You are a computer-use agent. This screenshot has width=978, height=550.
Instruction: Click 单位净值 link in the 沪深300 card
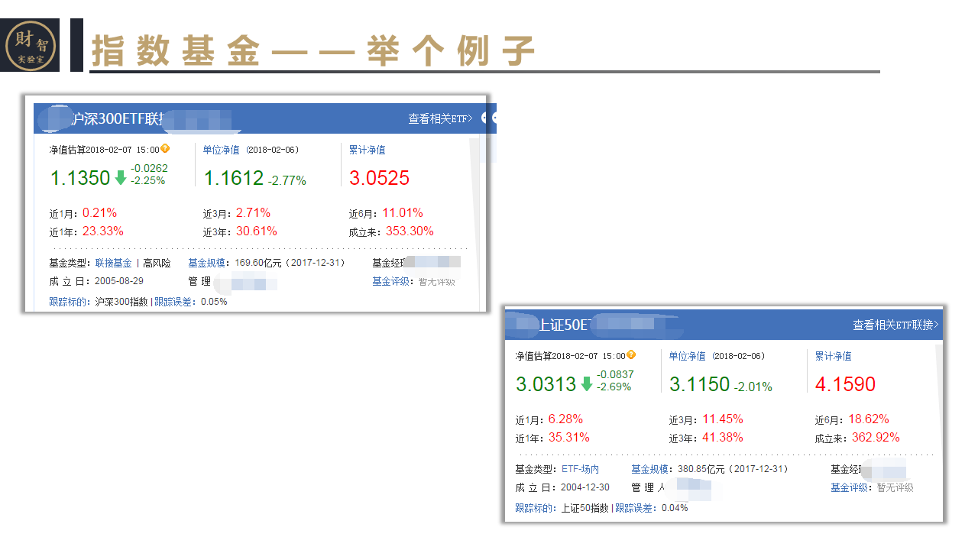[221, 150]
